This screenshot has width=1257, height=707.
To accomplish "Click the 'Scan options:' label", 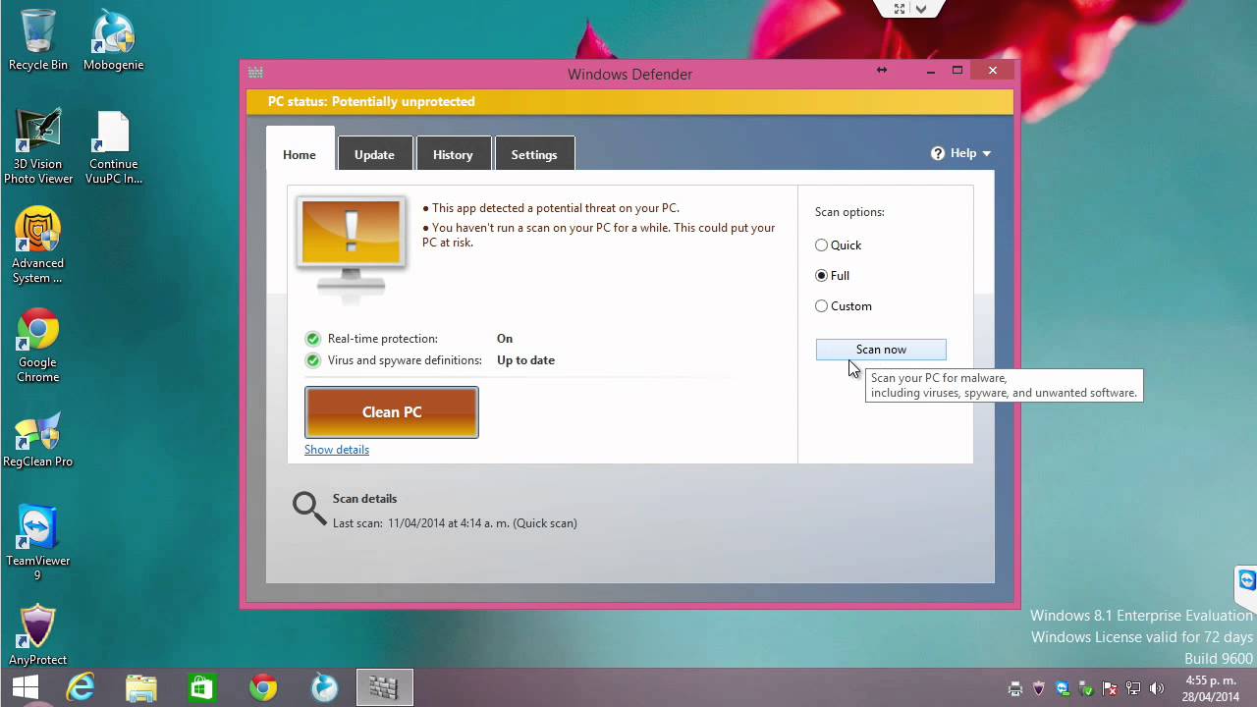I will tap(849, 212).
